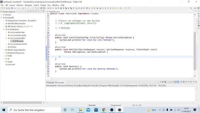Open the Source menu

pos(12,5)
